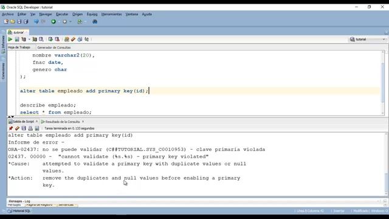Click the Forward navigation arrow icon

(x=65, y=22)
